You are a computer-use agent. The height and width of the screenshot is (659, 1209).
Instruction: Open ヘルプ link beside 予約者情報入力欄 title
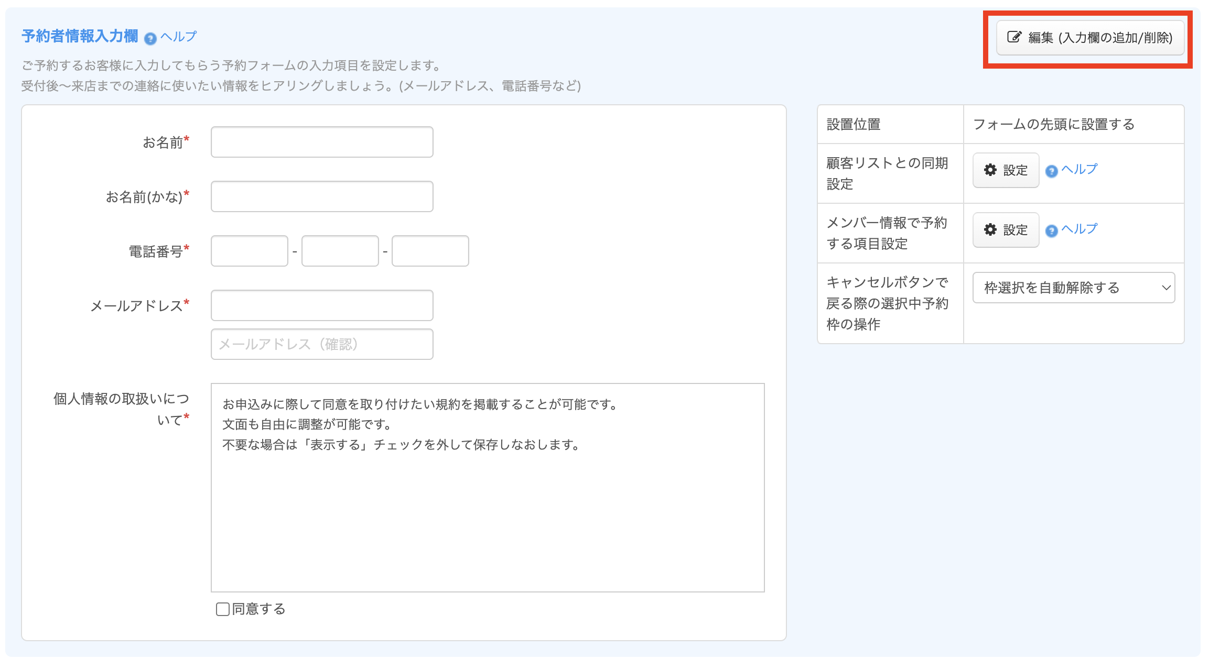tap(179, 37)
